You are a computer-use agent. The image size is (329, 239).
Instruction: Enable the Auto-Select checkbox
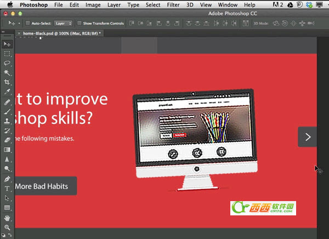click(27, 23)
